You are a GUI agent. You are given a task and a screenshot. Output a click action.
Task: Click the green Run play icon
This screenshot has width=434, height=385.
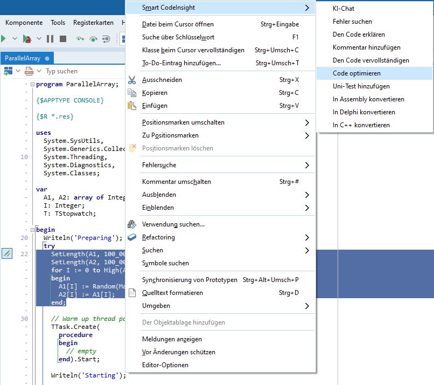(3, 39)
